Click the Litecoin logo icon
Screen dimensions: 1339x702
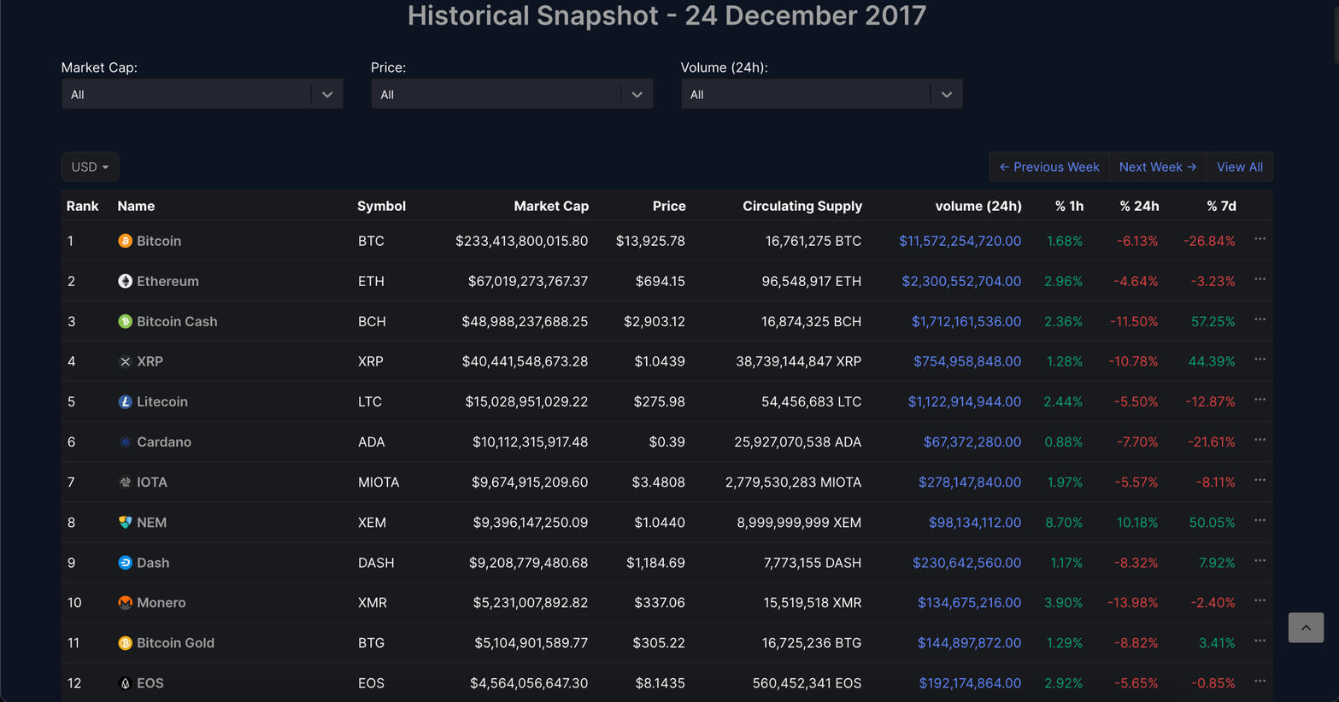point(125,402)
